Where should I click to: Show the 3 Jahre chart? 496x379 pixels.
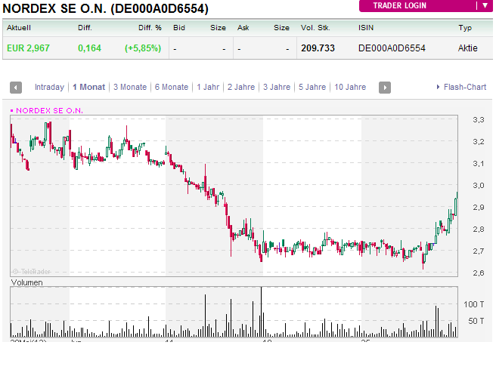[277, 87]
